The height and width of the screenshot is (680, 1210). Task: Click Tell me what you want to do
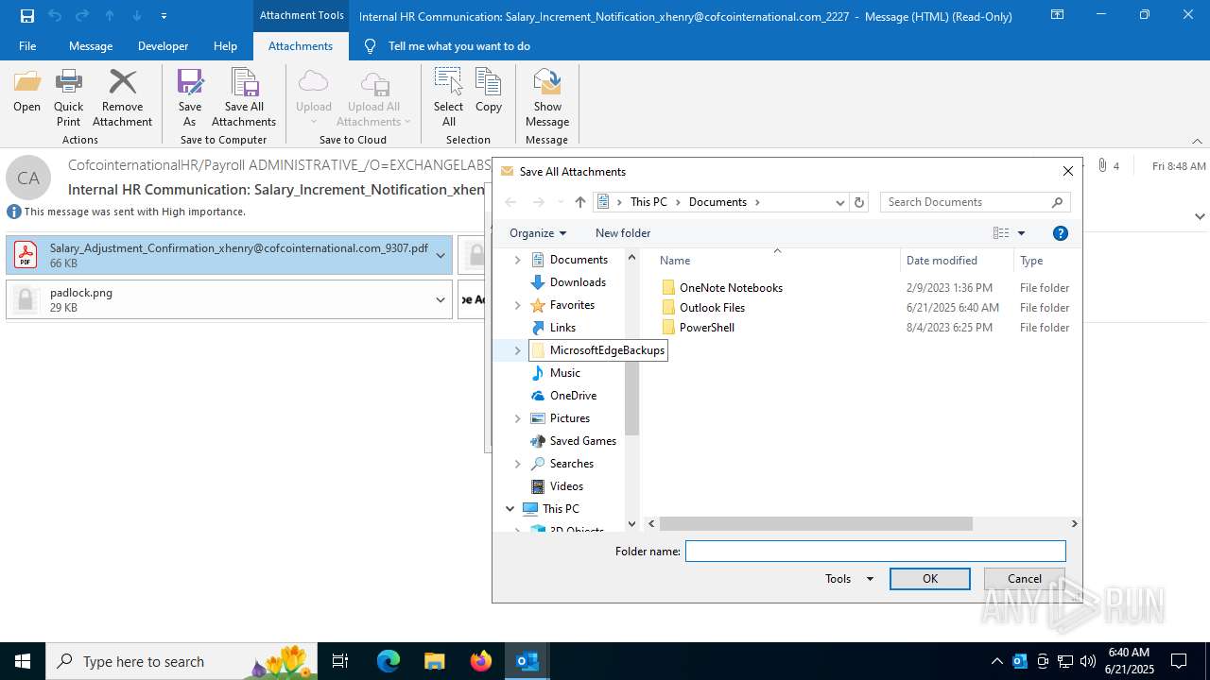[458, 45]
